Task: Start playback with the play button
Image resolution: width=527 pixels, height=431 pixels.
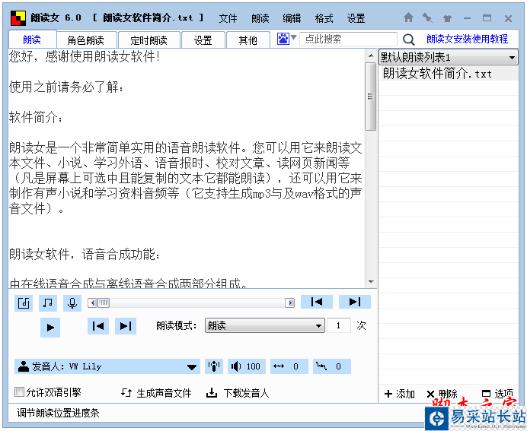Action: point(50,327)
